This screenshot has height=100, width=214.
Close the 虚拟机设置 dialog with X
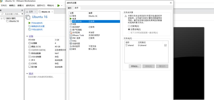tap(171, 3)
